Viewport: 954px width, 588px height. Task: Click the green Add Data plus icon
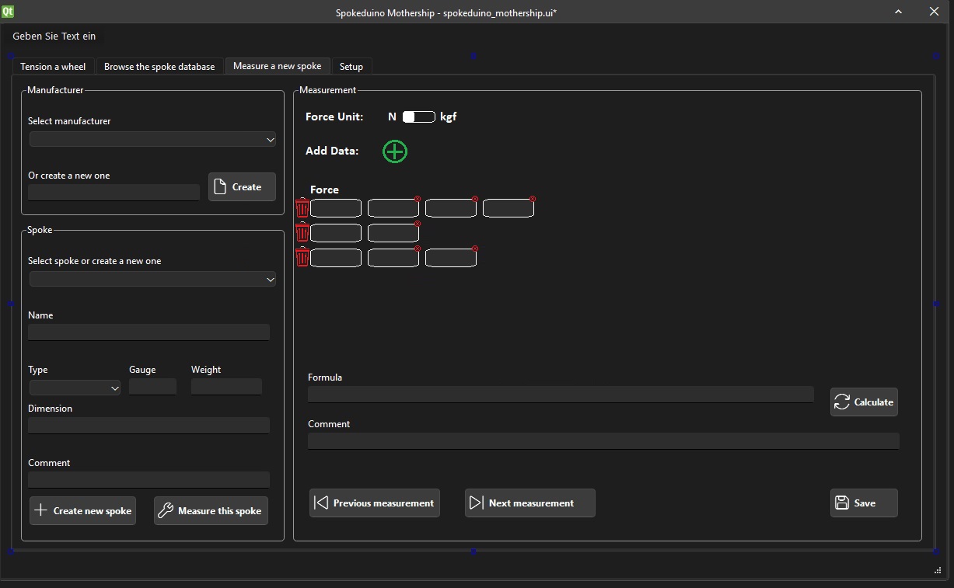point(395,151)
